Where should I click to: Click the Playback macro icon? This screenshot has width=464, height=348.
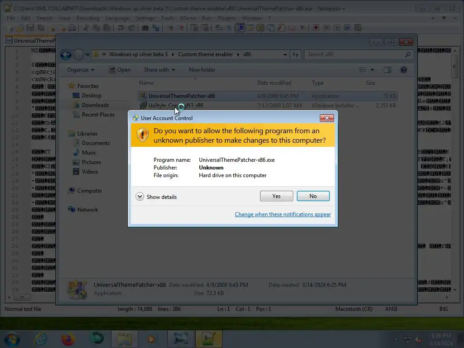(337, 28)
